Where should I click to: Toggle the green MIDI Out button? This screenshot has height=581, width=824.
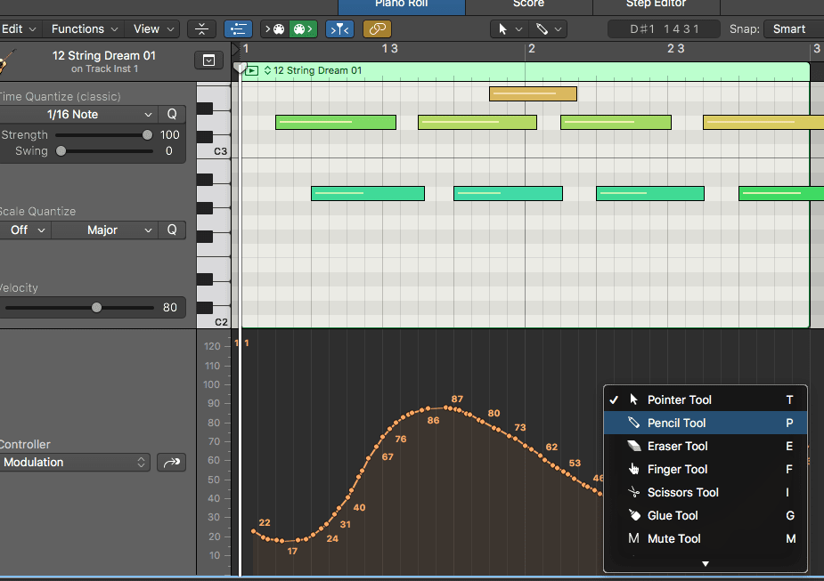303,28
